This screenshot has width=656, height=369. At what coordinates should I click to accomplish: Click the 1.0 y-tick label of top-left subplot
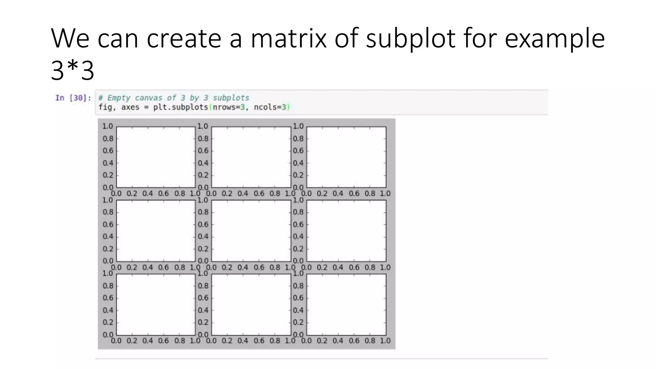click(108, 126)
